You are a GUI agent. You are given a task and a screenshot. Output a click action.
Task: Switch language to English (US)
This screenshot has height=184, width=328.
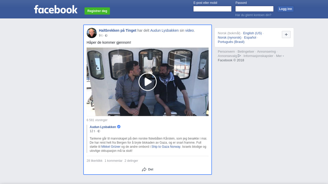252,33
